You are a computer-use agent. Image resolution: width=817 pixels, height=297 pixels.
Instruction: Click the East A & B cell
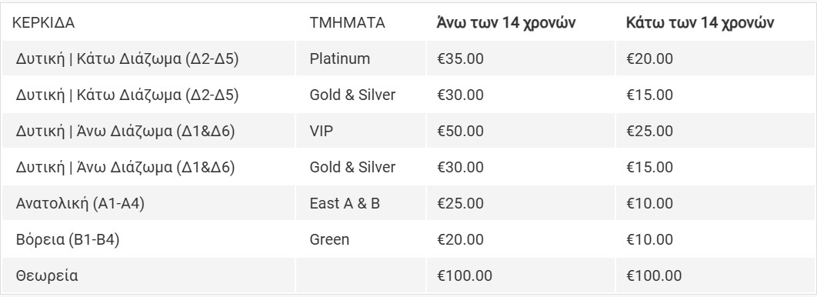[x=345, y=204]
